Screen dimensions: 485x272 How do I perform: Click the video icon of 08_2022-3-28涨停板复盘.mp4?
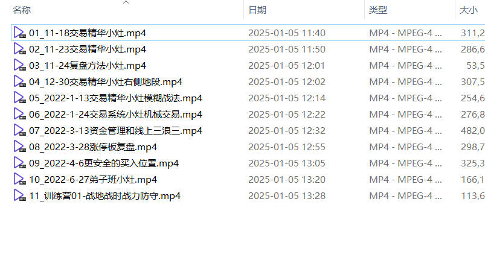pos(19,147)
